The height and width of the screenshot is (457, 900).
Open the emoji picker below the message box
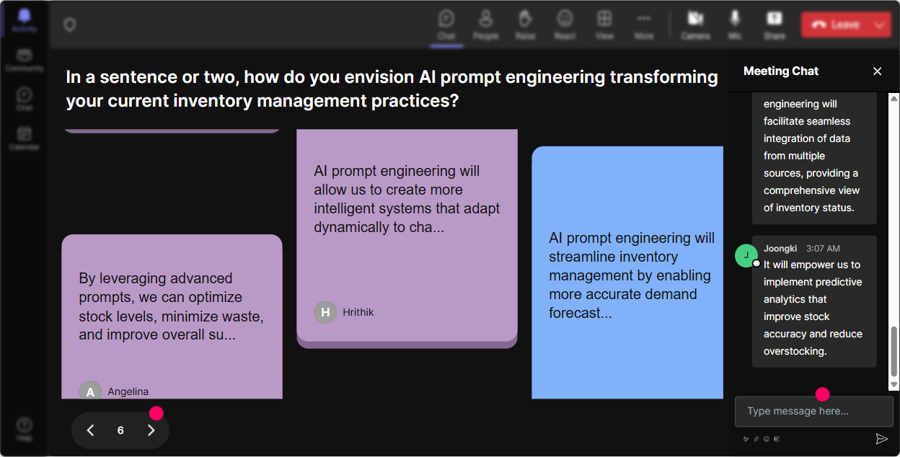[x=767, y=438]
